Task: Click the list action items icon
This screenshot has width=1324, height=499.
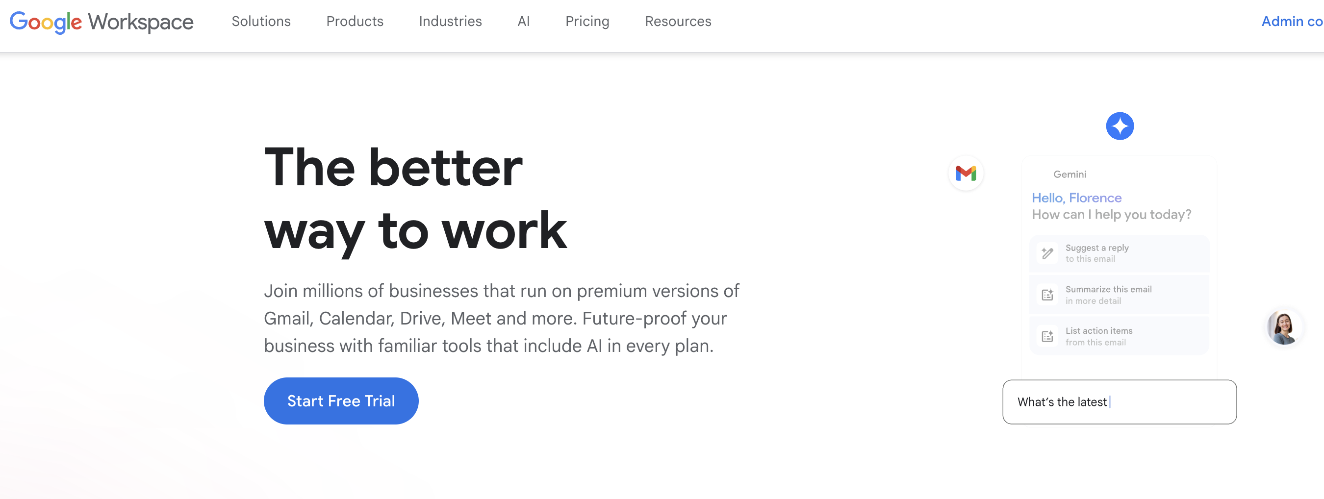Action: 1047,336
